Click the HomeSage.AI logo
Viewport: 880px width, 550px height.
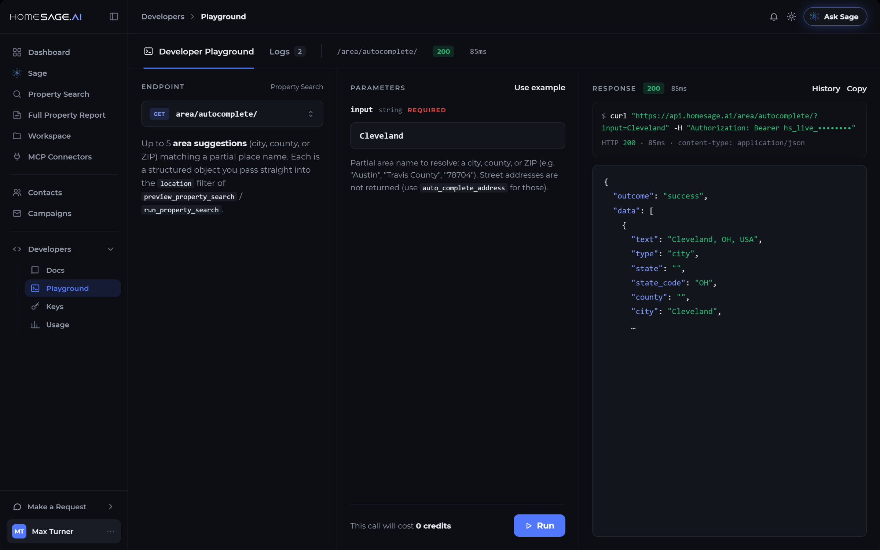[x=46, y=16]
